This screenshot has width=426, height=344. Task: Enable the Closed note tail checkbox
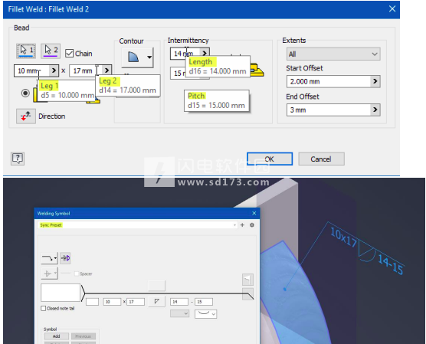tap(43, 309)
